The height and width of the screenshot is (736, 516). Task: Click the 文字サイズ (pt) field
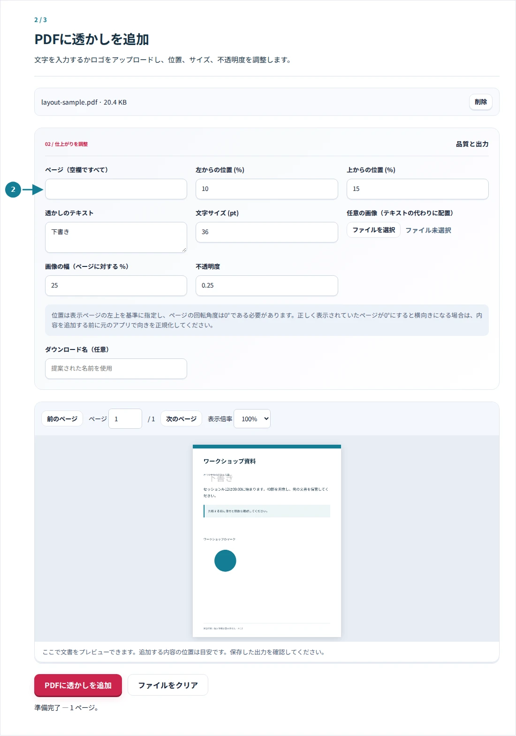point(266,232)
